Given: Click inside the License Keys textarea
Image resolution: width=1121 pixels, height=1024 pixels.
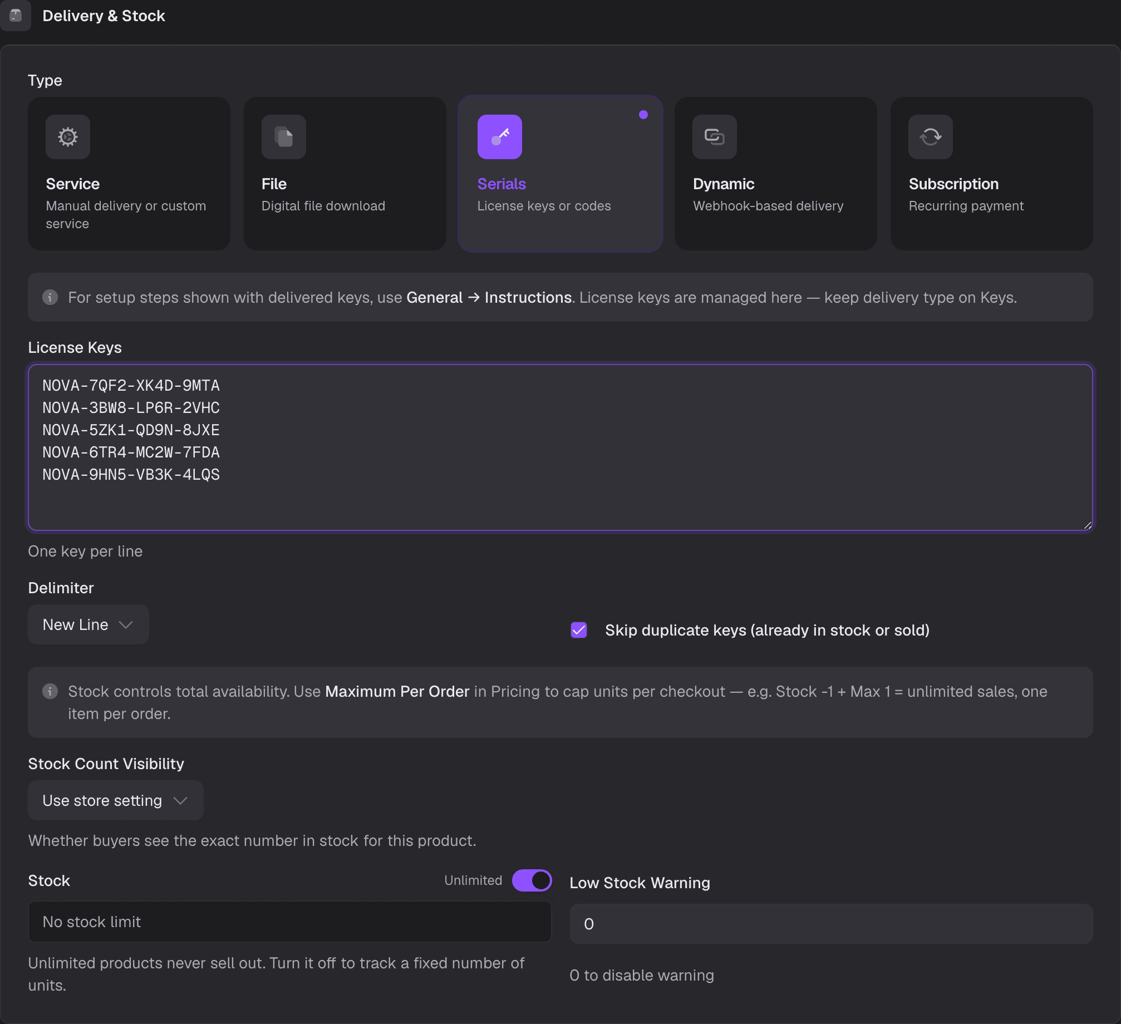Looking at the screenshot, I should (560, 447).
